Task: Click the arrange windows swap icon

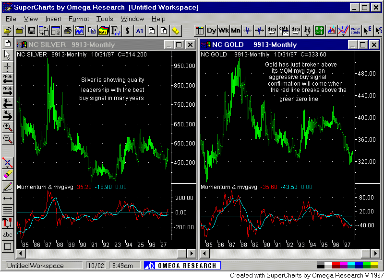Action: pos(44,31)
